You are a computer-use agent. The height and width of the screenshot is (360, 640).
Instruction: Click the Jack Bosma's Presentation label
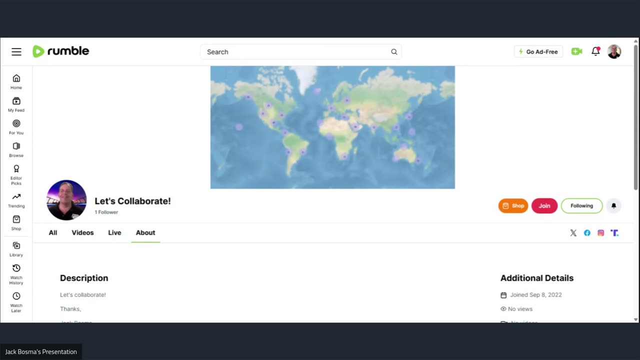coord(41,352)
